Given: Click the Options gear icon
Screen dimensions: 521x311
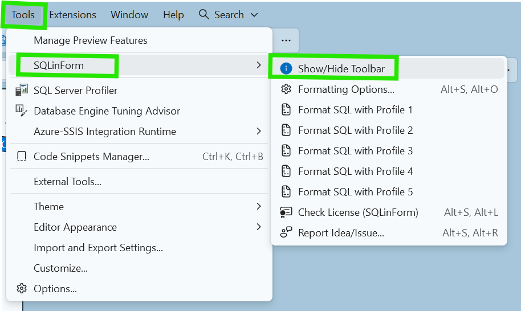Looking at the screenshot, I should click(x=22, y=288).
